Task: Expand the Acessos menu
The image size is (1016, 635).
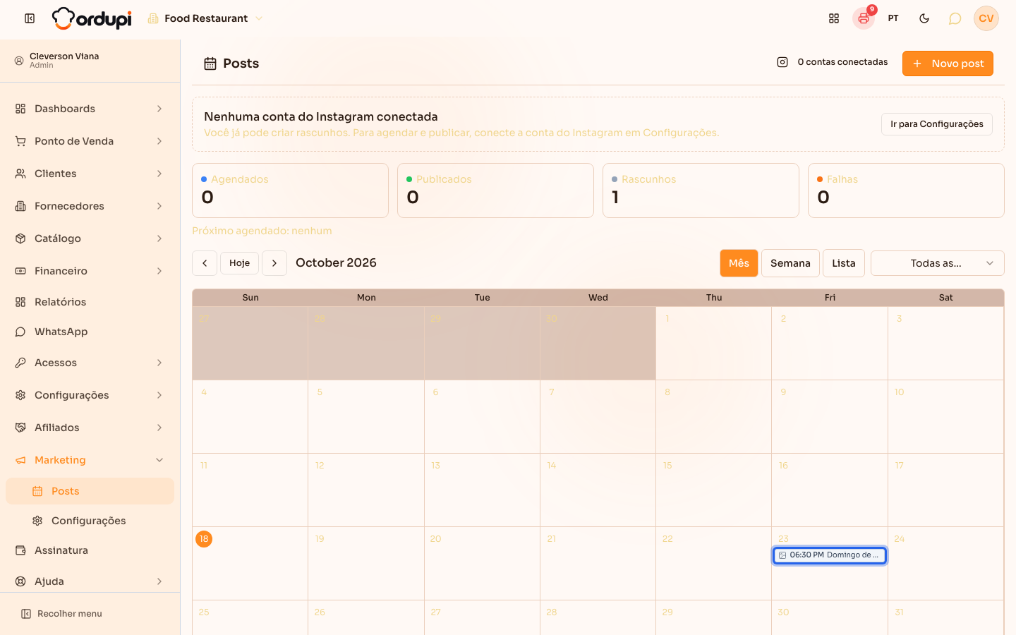Action: 90,363
